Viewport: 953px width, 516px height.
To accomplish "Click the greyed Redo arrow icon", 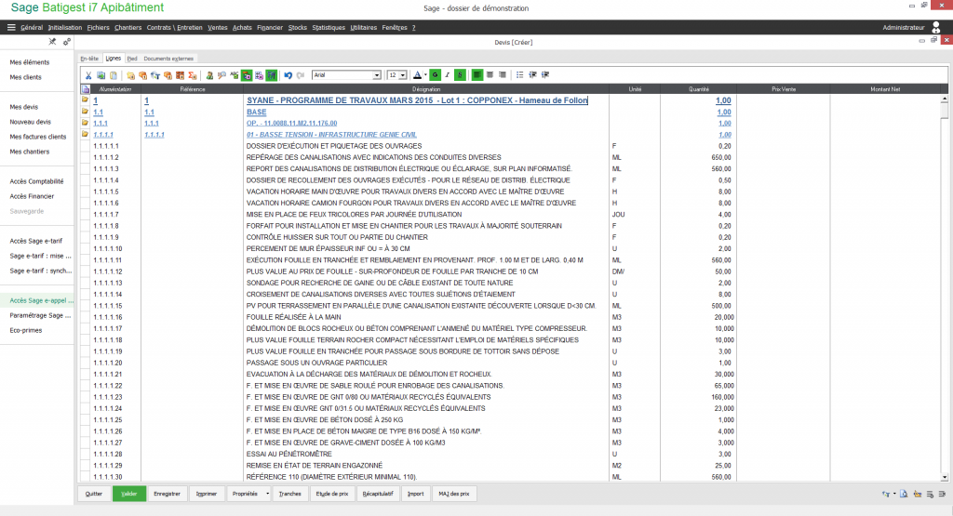I will 301,75.
